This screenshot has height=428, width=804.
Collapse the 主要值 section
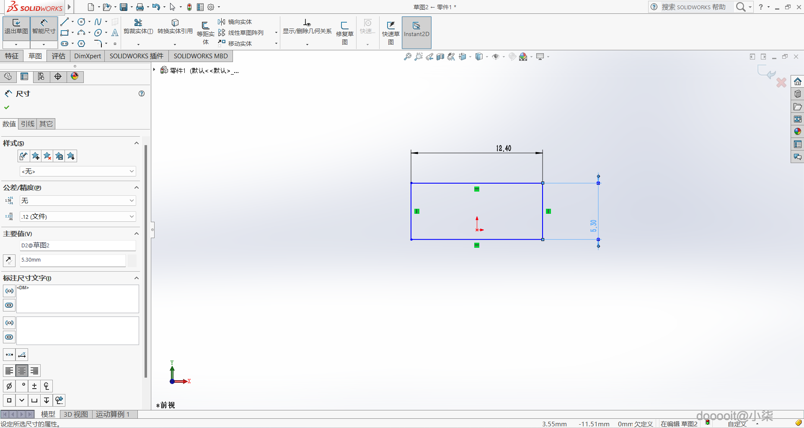[x=136, y=233]
